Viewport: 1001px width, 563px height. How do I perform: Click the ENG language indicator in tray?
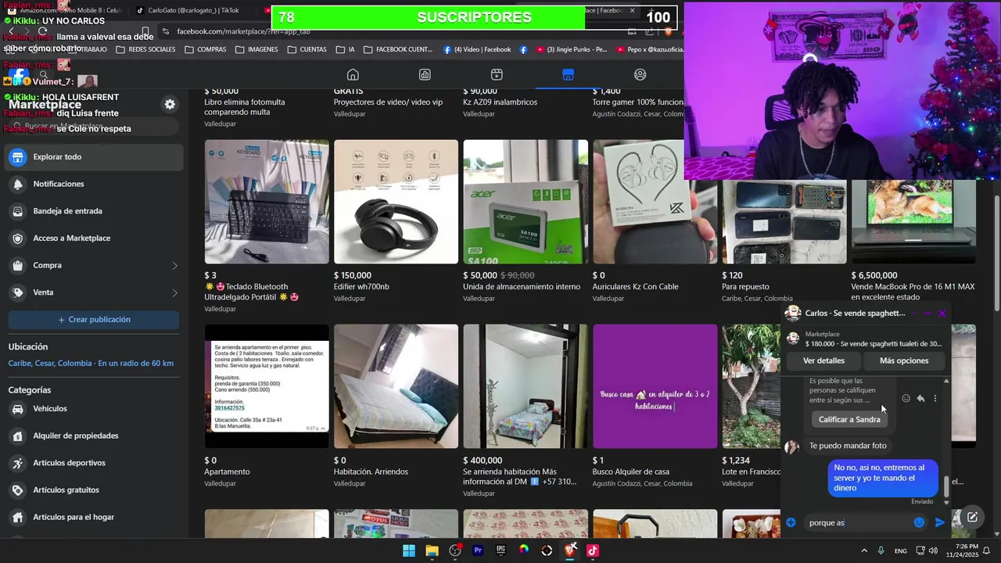pyautogui.click(x=901, y=550)
